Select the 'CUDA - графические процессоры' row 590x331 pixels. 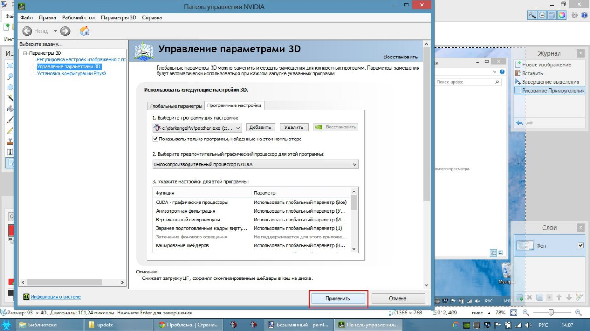click(252, 202)
